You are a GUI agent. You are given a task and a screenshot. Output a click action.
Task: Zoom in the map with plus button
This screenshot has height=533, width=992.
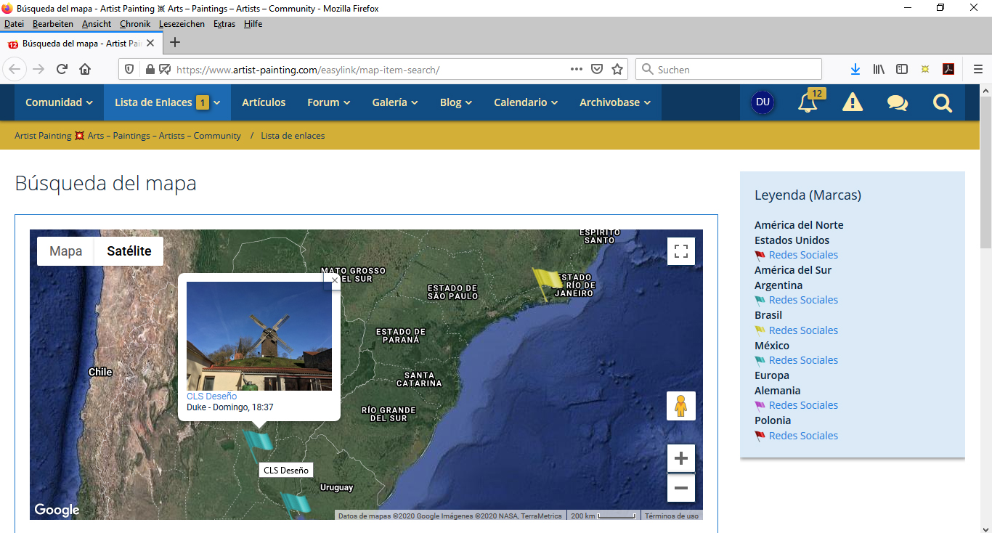(x=681, y=458)
